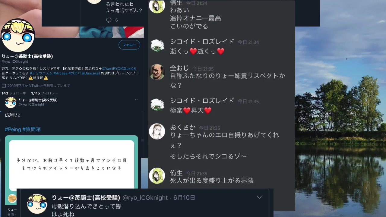Expand the tweet options chevron beside 成程な

pyautogui.click(x=136, y=100)
